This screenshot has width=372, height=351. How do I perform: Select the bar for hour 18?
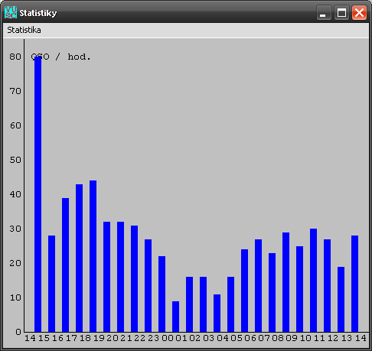pos(93,256)
